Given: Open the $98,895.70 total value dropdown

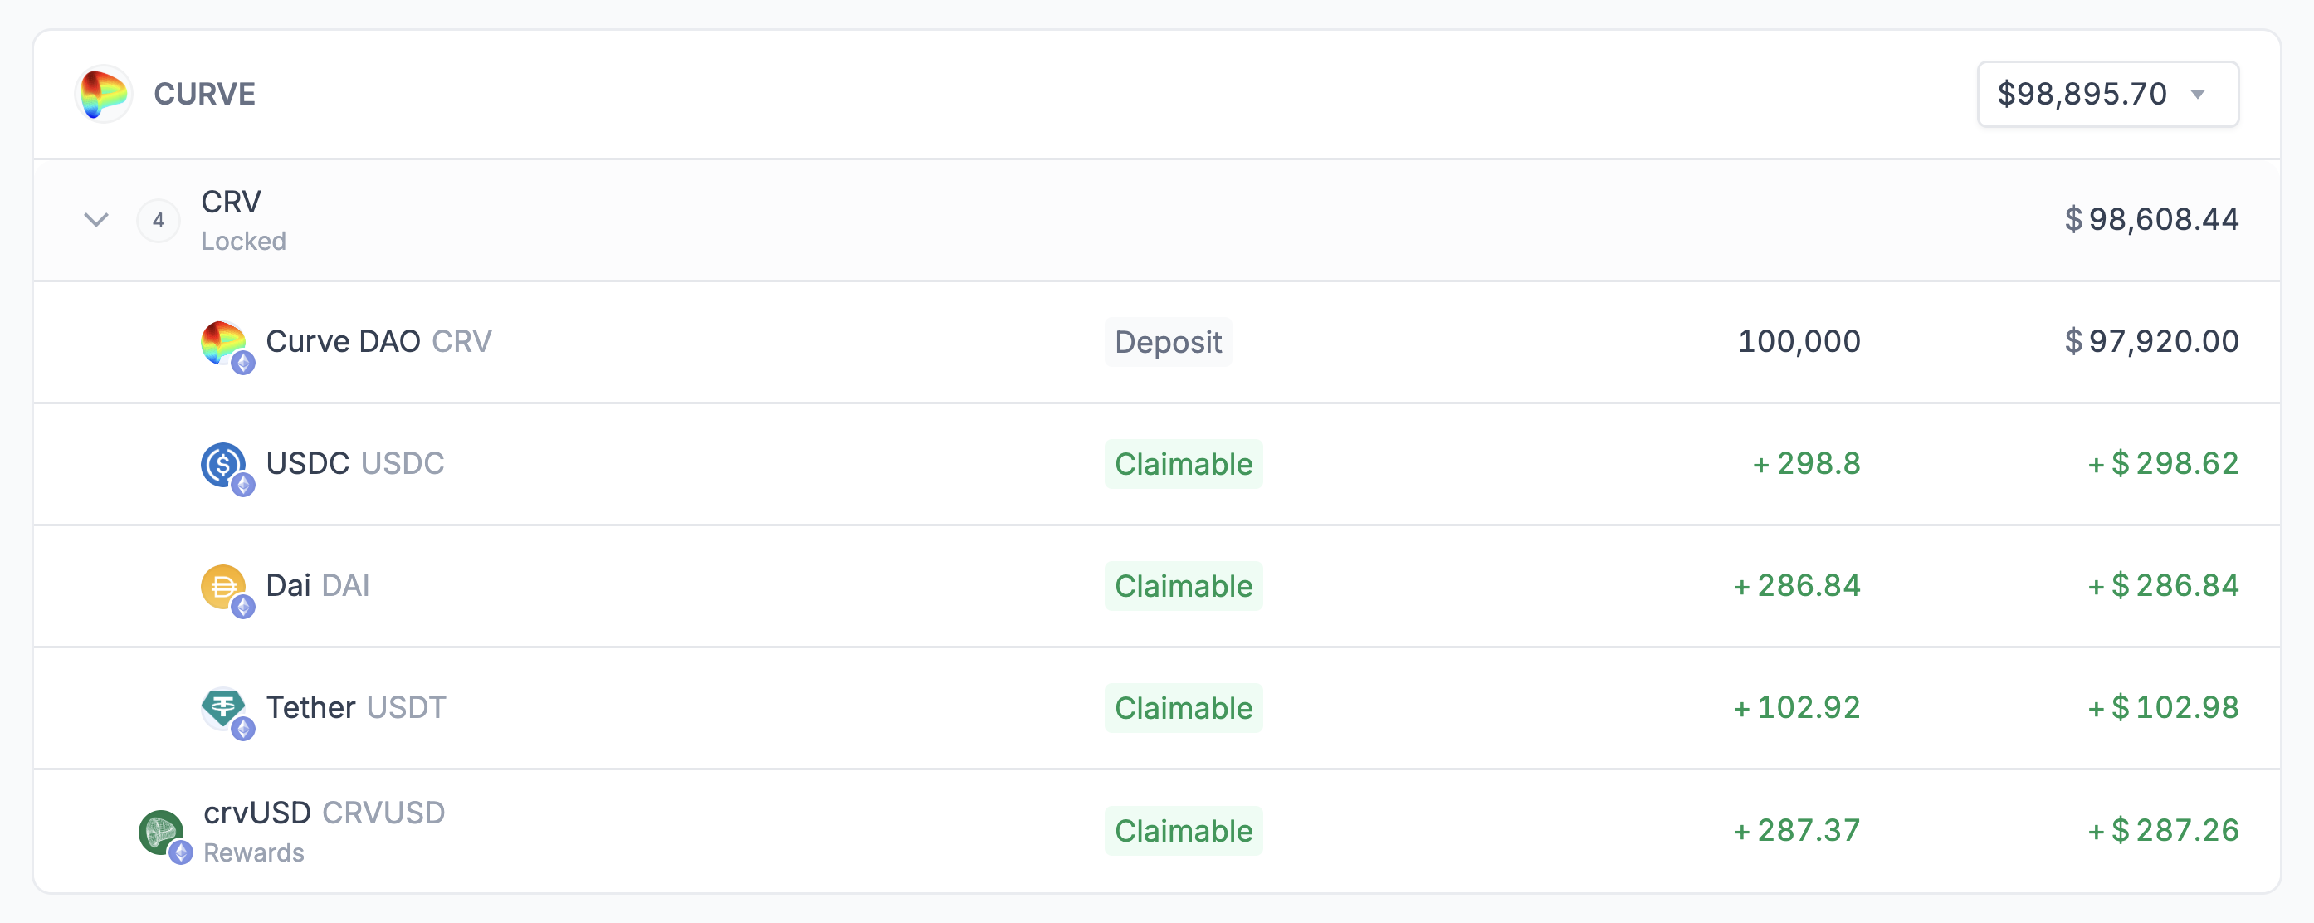Looking at the screenshot, I should (2107, 95).
